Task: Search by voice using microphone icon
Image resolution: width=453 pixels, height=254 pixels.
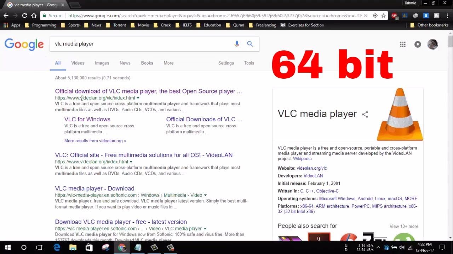Action: [237, 44]
